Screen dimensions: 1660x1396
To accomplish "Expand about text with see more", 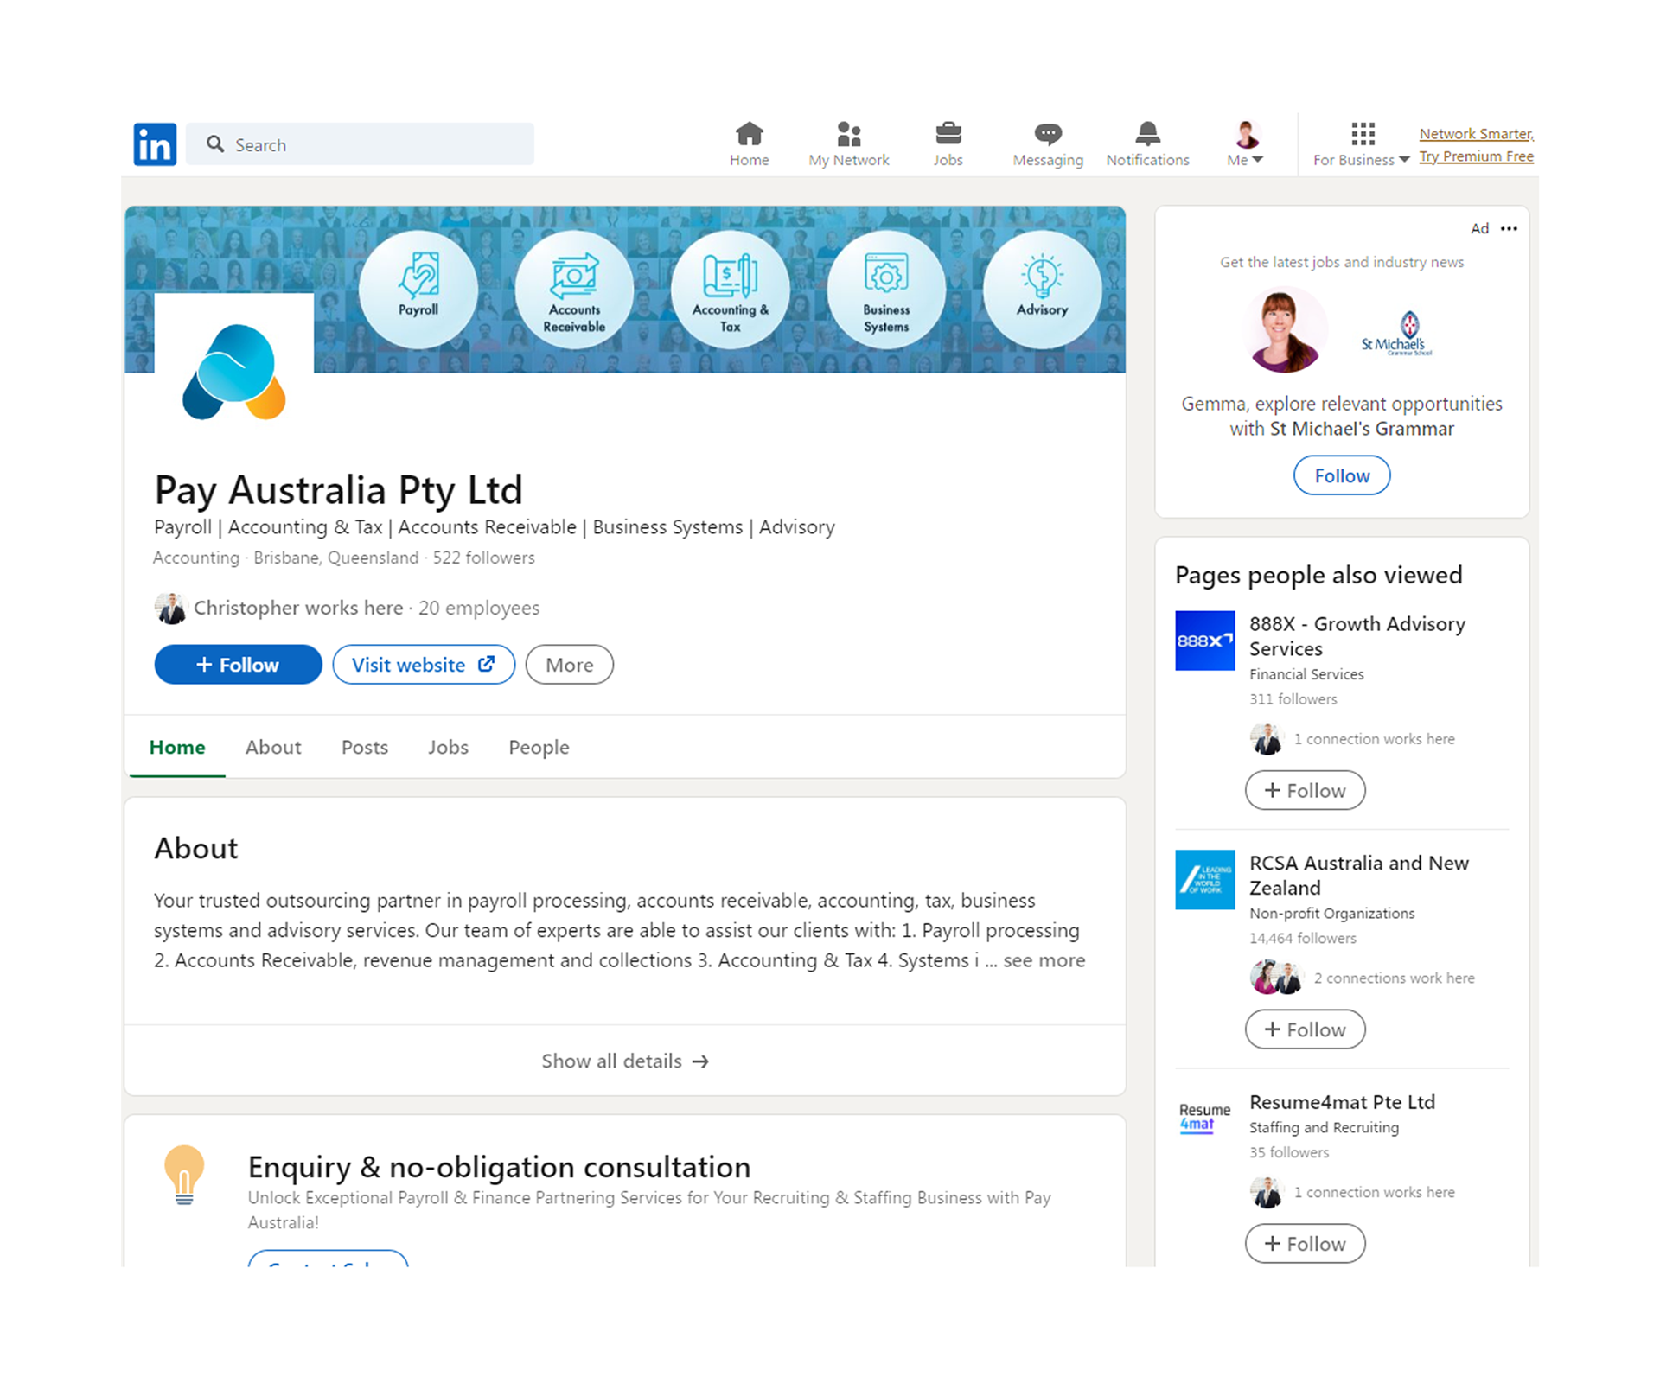I will tap(1044, 960).
